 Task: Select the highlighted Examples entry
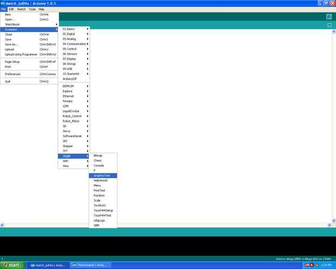click(x=29, y=29)
